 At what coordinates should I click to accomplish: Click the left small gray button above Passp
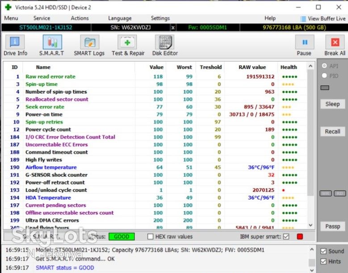(326, 193)
